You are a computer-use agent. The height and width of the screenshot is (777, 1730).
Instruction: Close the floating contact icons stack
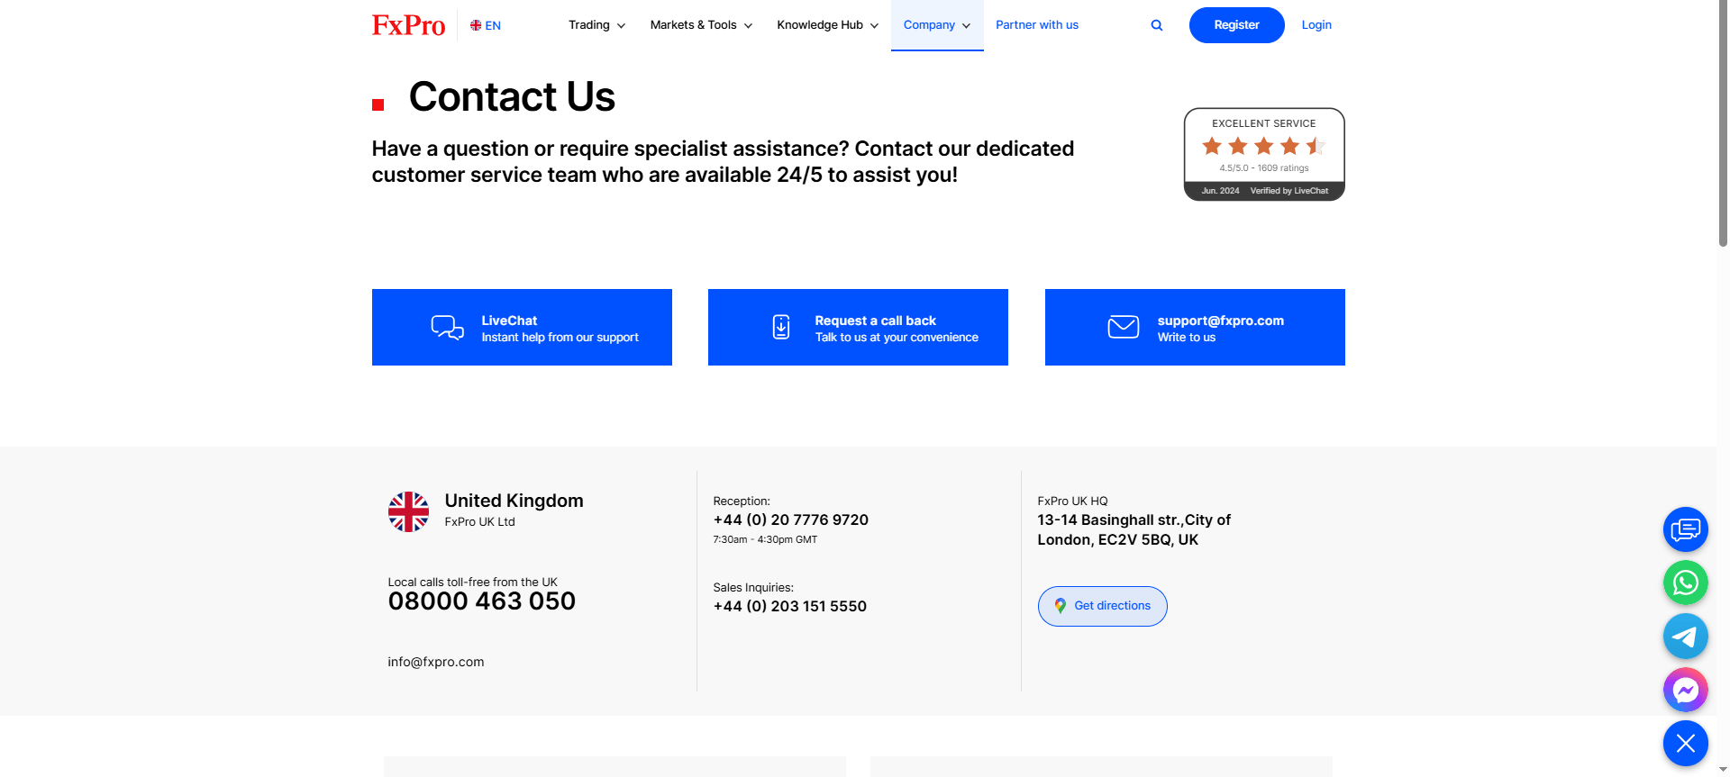tap(1685, 743)
